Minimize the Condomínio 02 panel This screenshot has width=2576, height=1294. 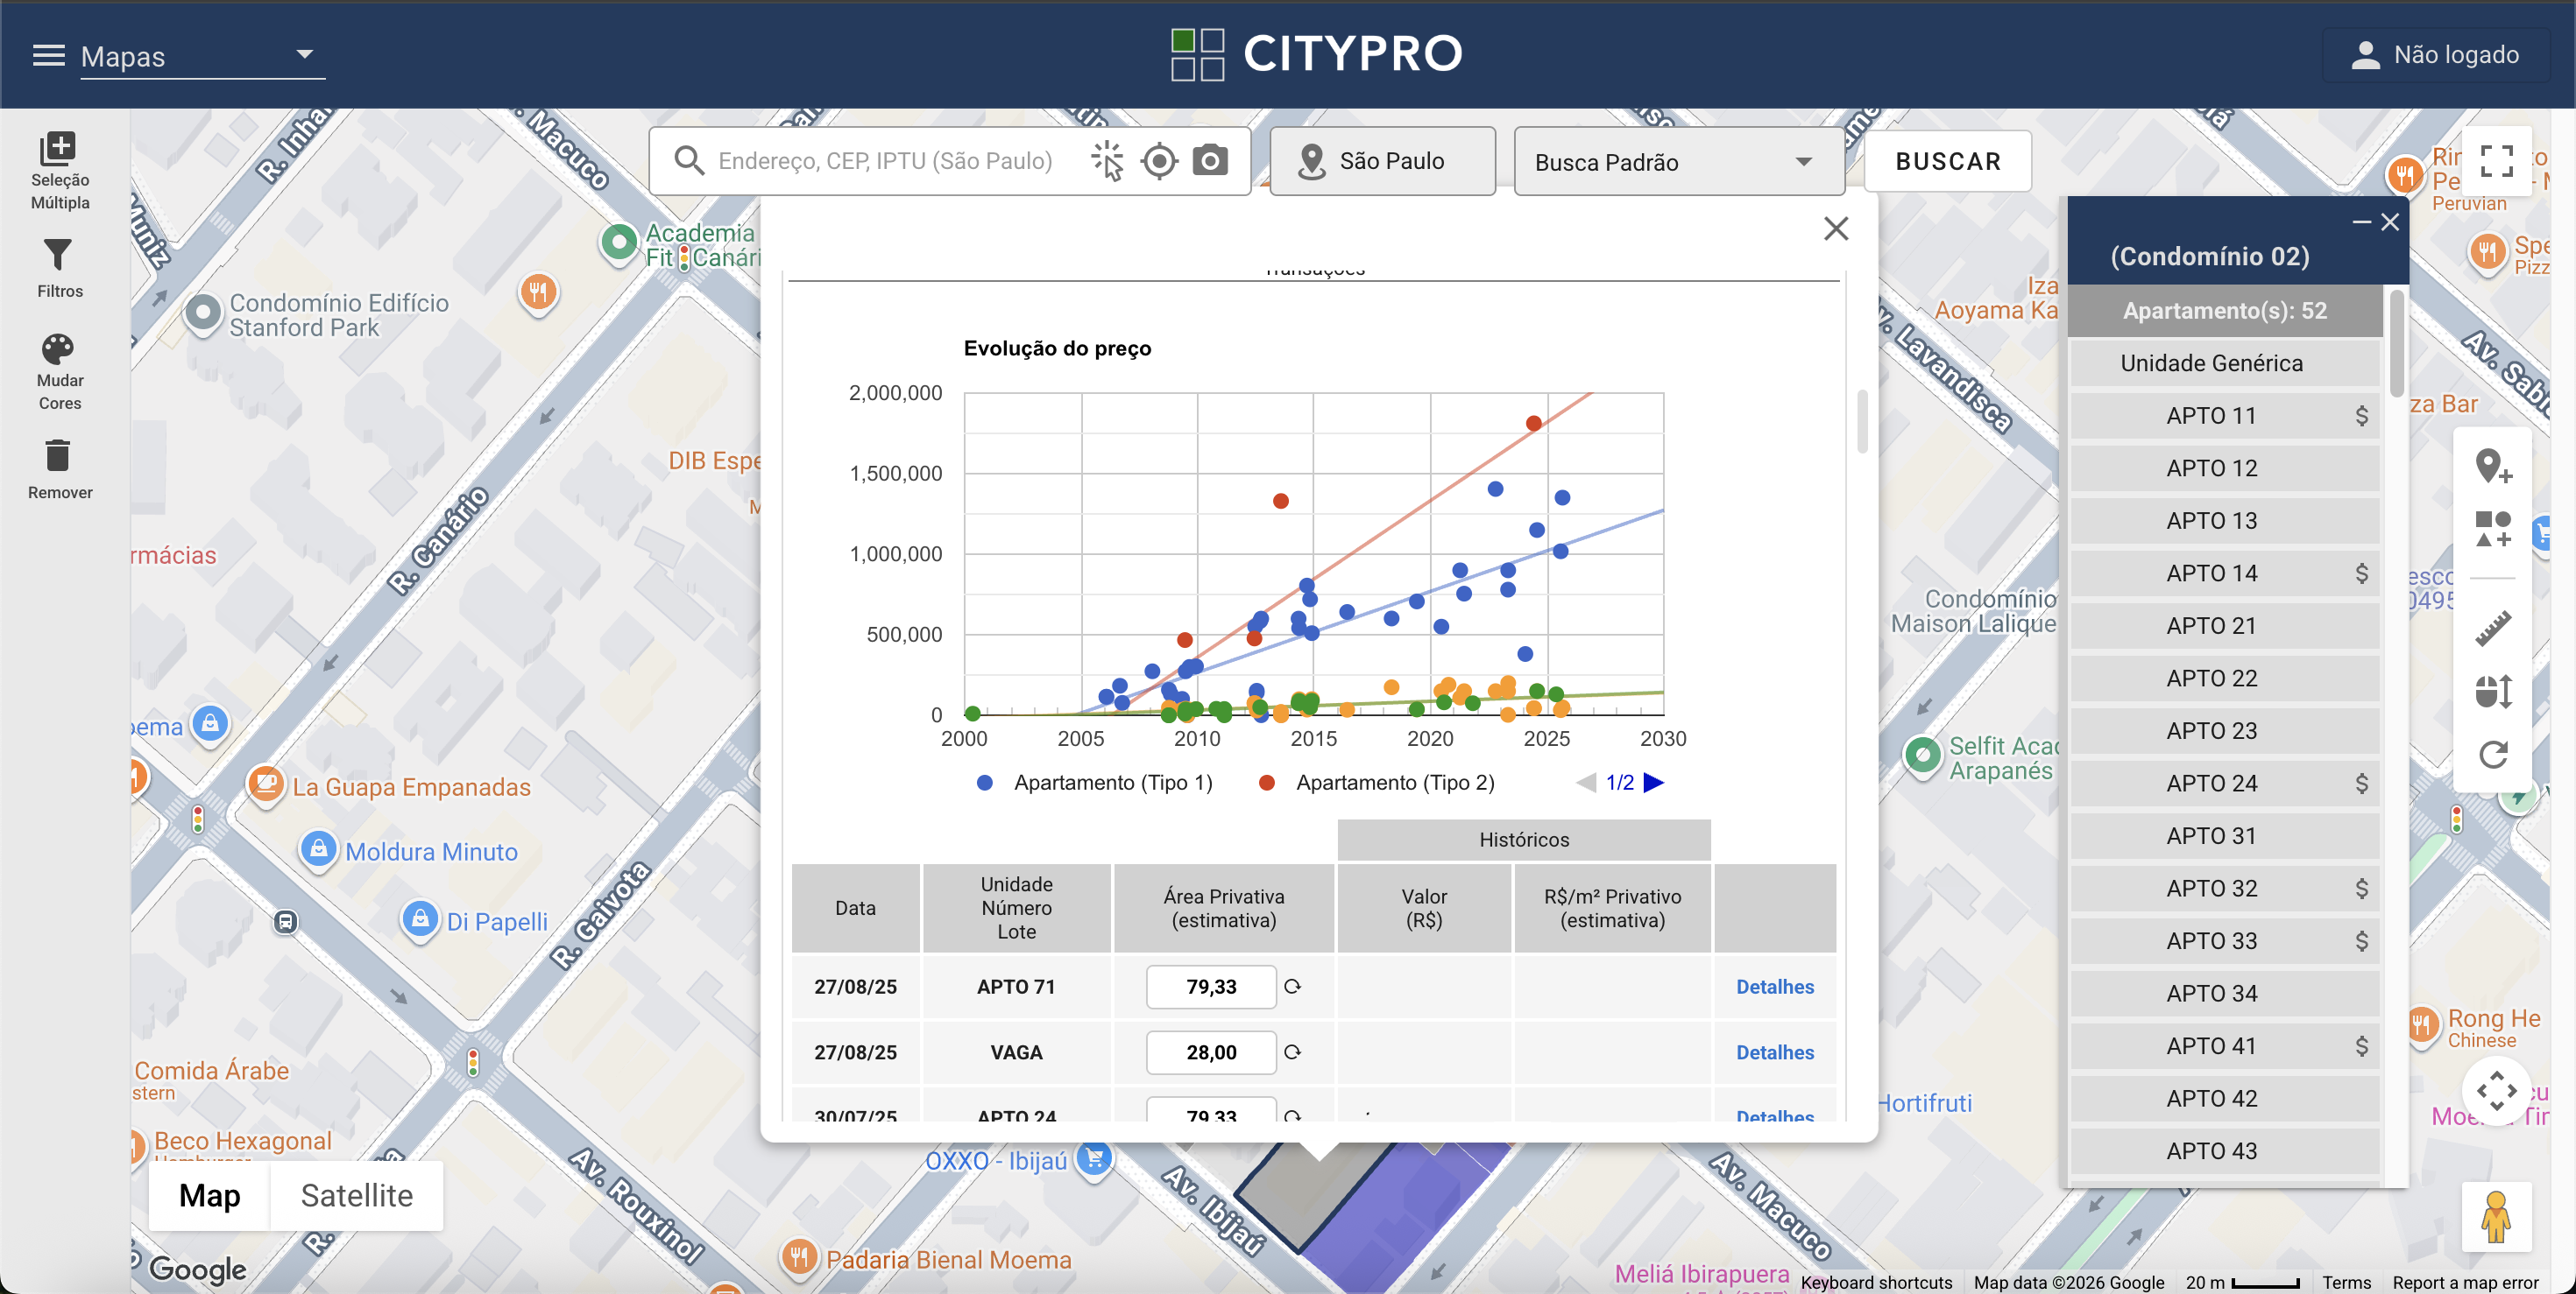(2362, 222)
